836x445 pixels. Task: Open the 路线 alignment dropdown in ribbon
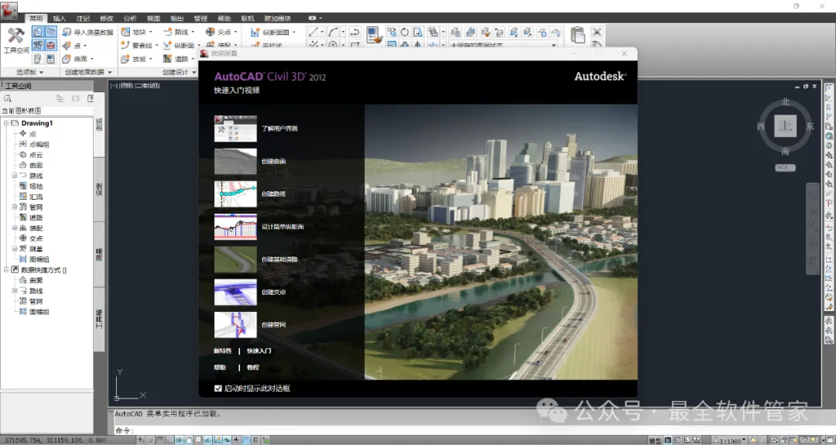click(179, 32)
